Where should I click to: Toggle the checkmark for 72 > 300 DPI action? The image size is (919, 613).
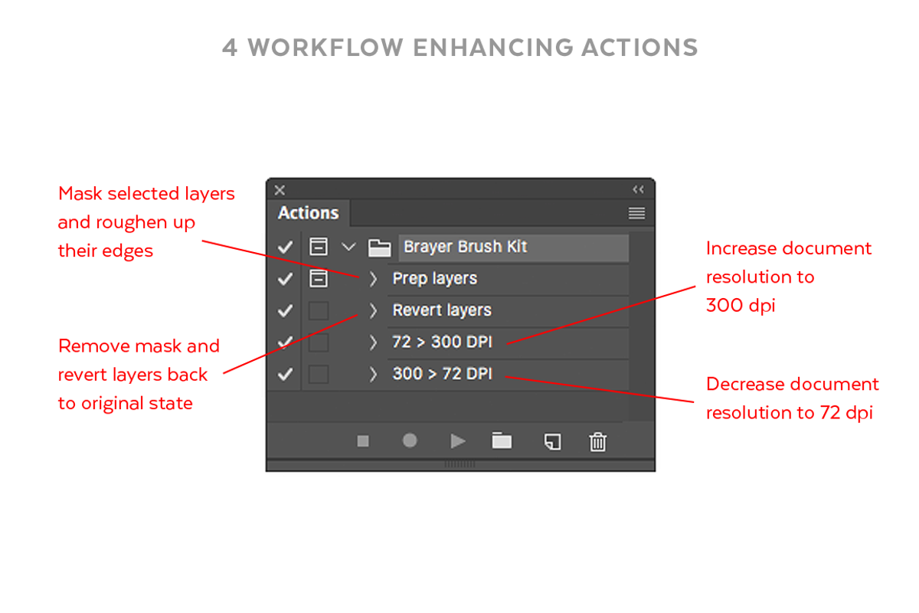pyautogui.click(x=285, y=343)
